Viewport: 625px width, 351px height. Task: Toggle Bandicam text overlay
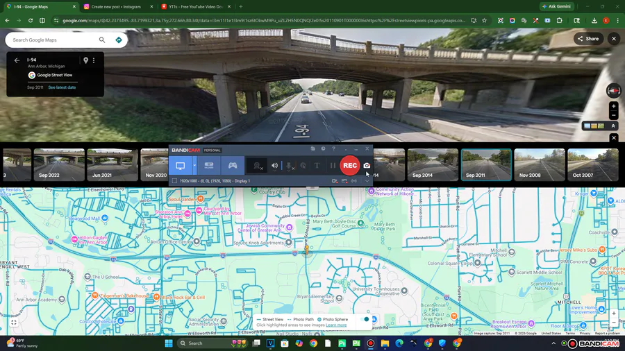317,166
